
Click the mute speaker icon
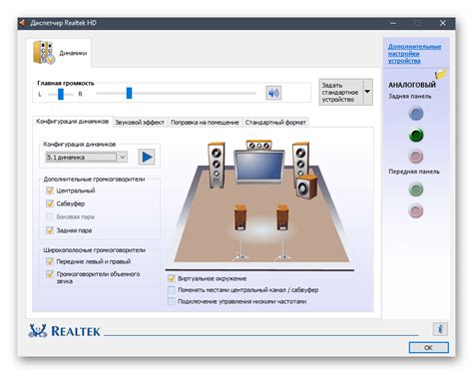(x=273, y=93)
